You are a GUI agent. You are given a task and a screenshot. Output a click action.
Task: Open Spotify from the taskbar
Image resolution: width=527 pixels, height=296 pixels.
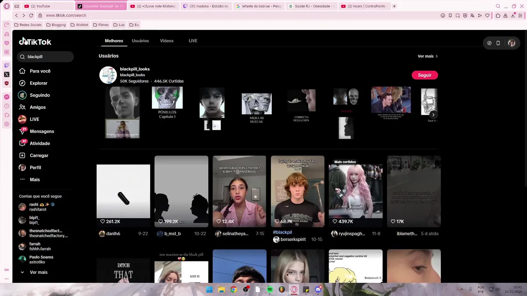tap(270, 289)
